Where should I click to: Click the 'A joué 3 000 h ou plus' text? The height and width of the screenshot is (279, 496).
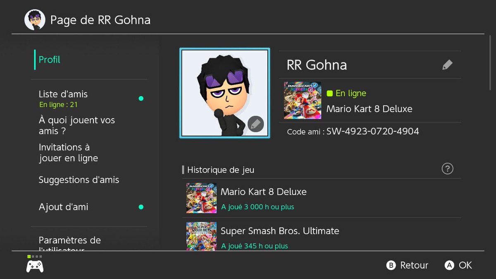pyautogui.click(x=258, y=207)
